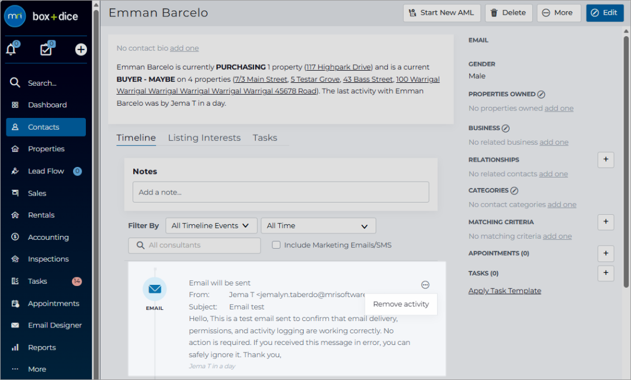Delete the contact using Delete button
This screenshot has width=631, height=380.
[x=509, y=13]
